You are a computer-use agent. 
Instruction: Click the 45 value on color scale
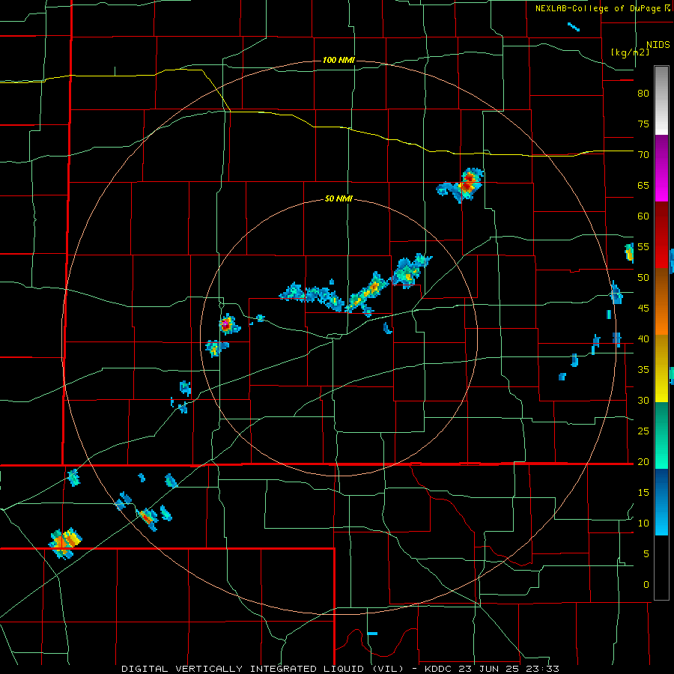[x=643, y=309]
